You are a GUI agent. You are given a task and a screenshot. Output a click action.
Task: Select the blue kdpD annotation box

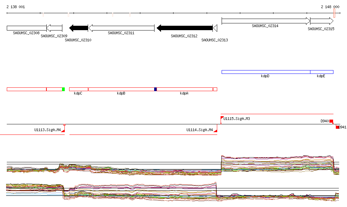tap(266, 72)
